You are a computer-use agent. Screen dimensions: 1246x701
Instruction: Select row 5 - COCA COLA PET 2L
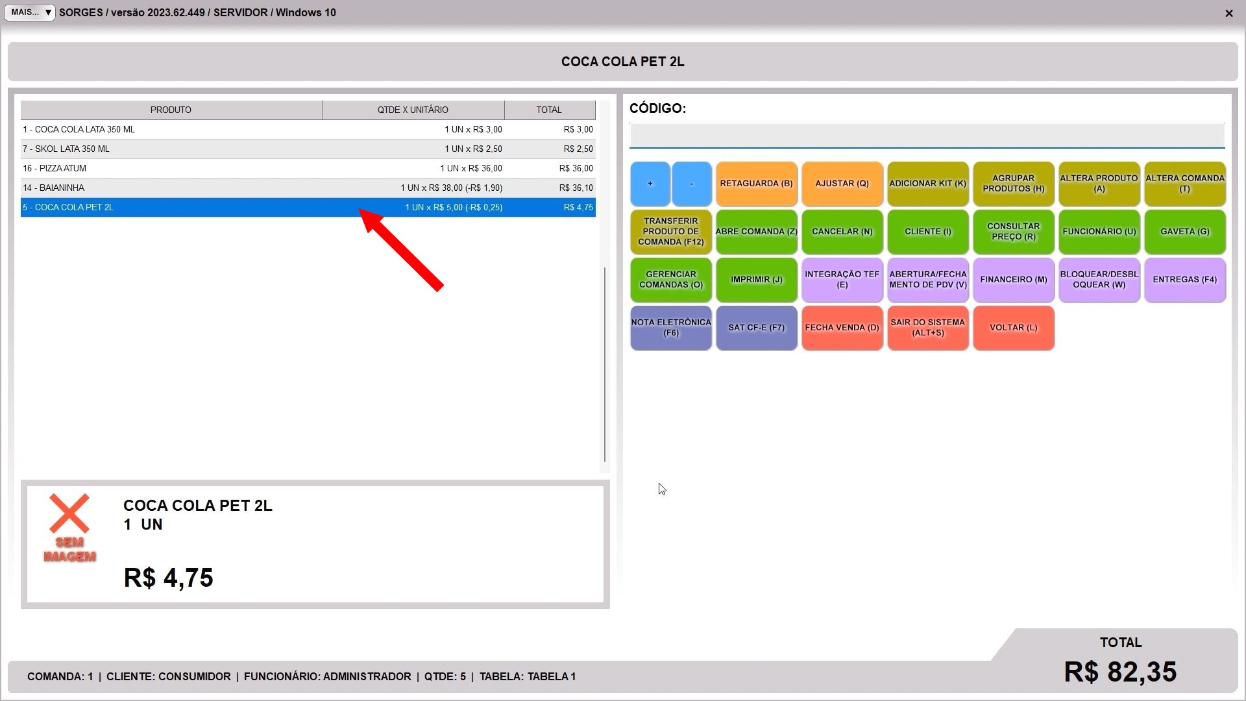coord(308,207)
